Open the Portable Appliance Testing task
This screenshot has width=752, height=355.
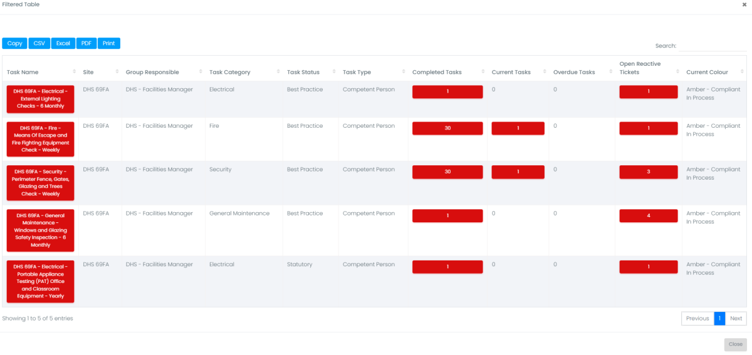pyautogui.click(x=40, y=281)
